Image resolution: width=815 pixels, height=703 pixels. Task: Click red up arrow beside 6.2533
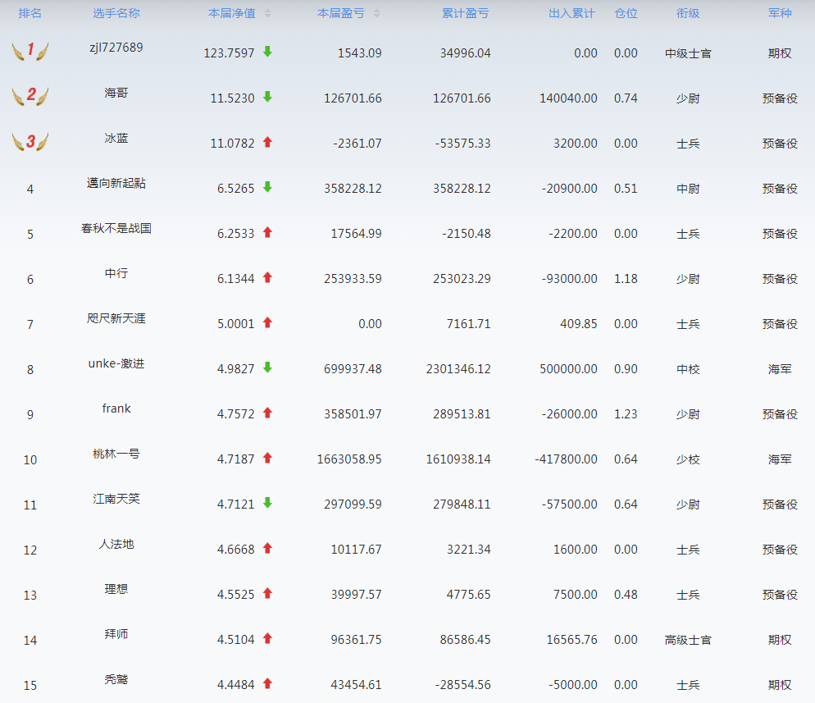(x=267, y=232)
